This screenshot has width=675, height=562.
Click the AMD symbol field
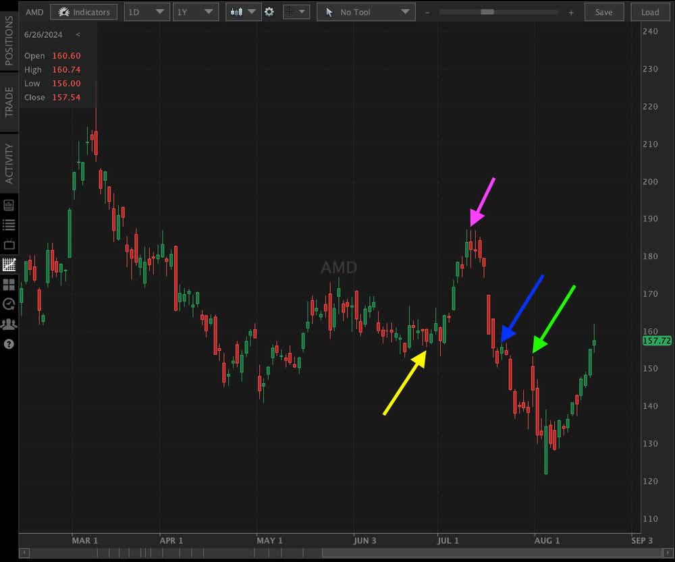[x=34, y=12]
